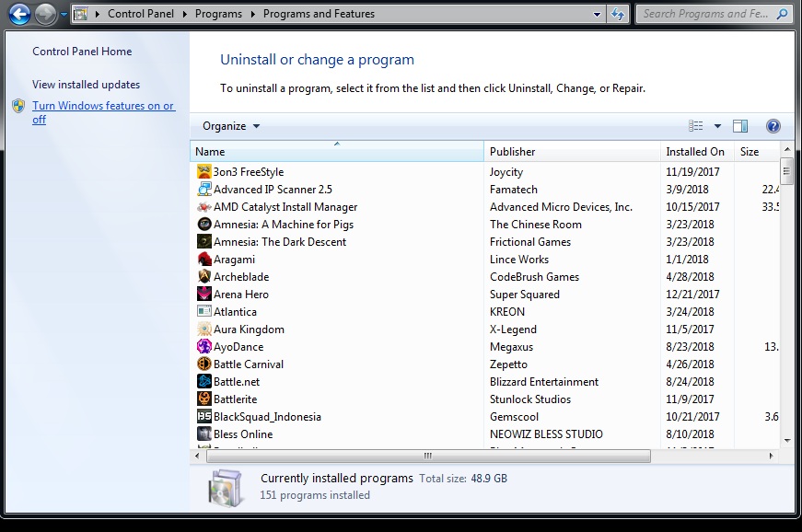Image resolution: width=802 pixels, height=532 pixels.
Task: Select install date 1/1/2018 cell
Action: coord(687,260)
